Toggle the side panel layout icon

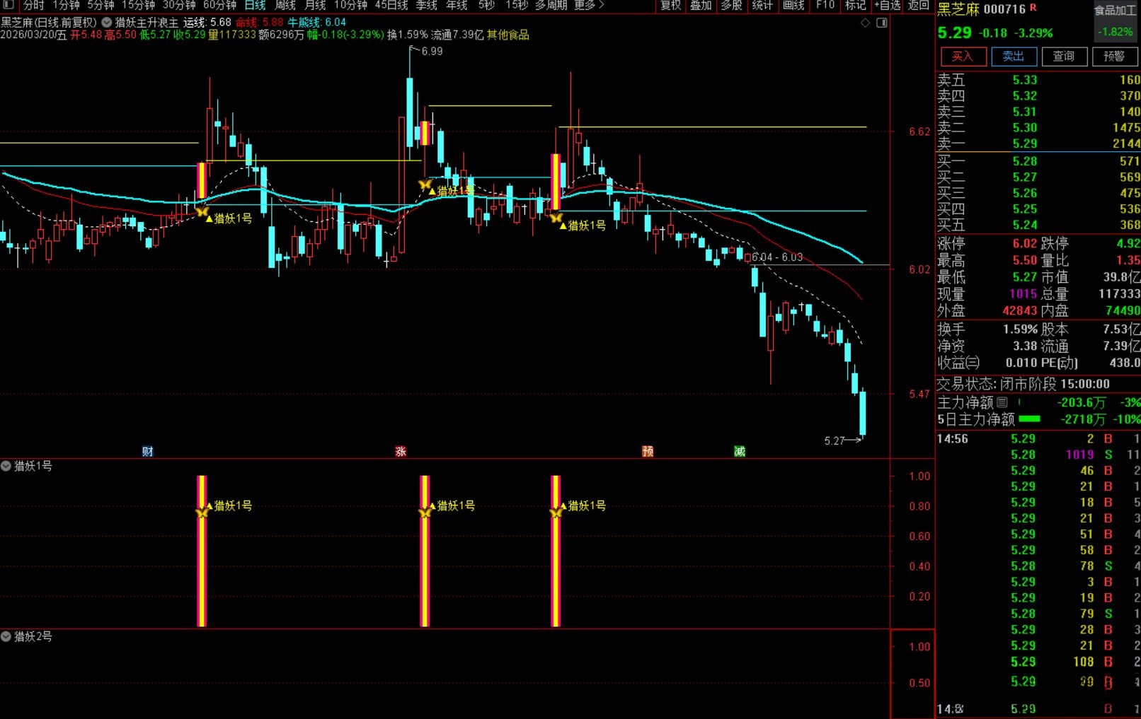click(882, 23)
